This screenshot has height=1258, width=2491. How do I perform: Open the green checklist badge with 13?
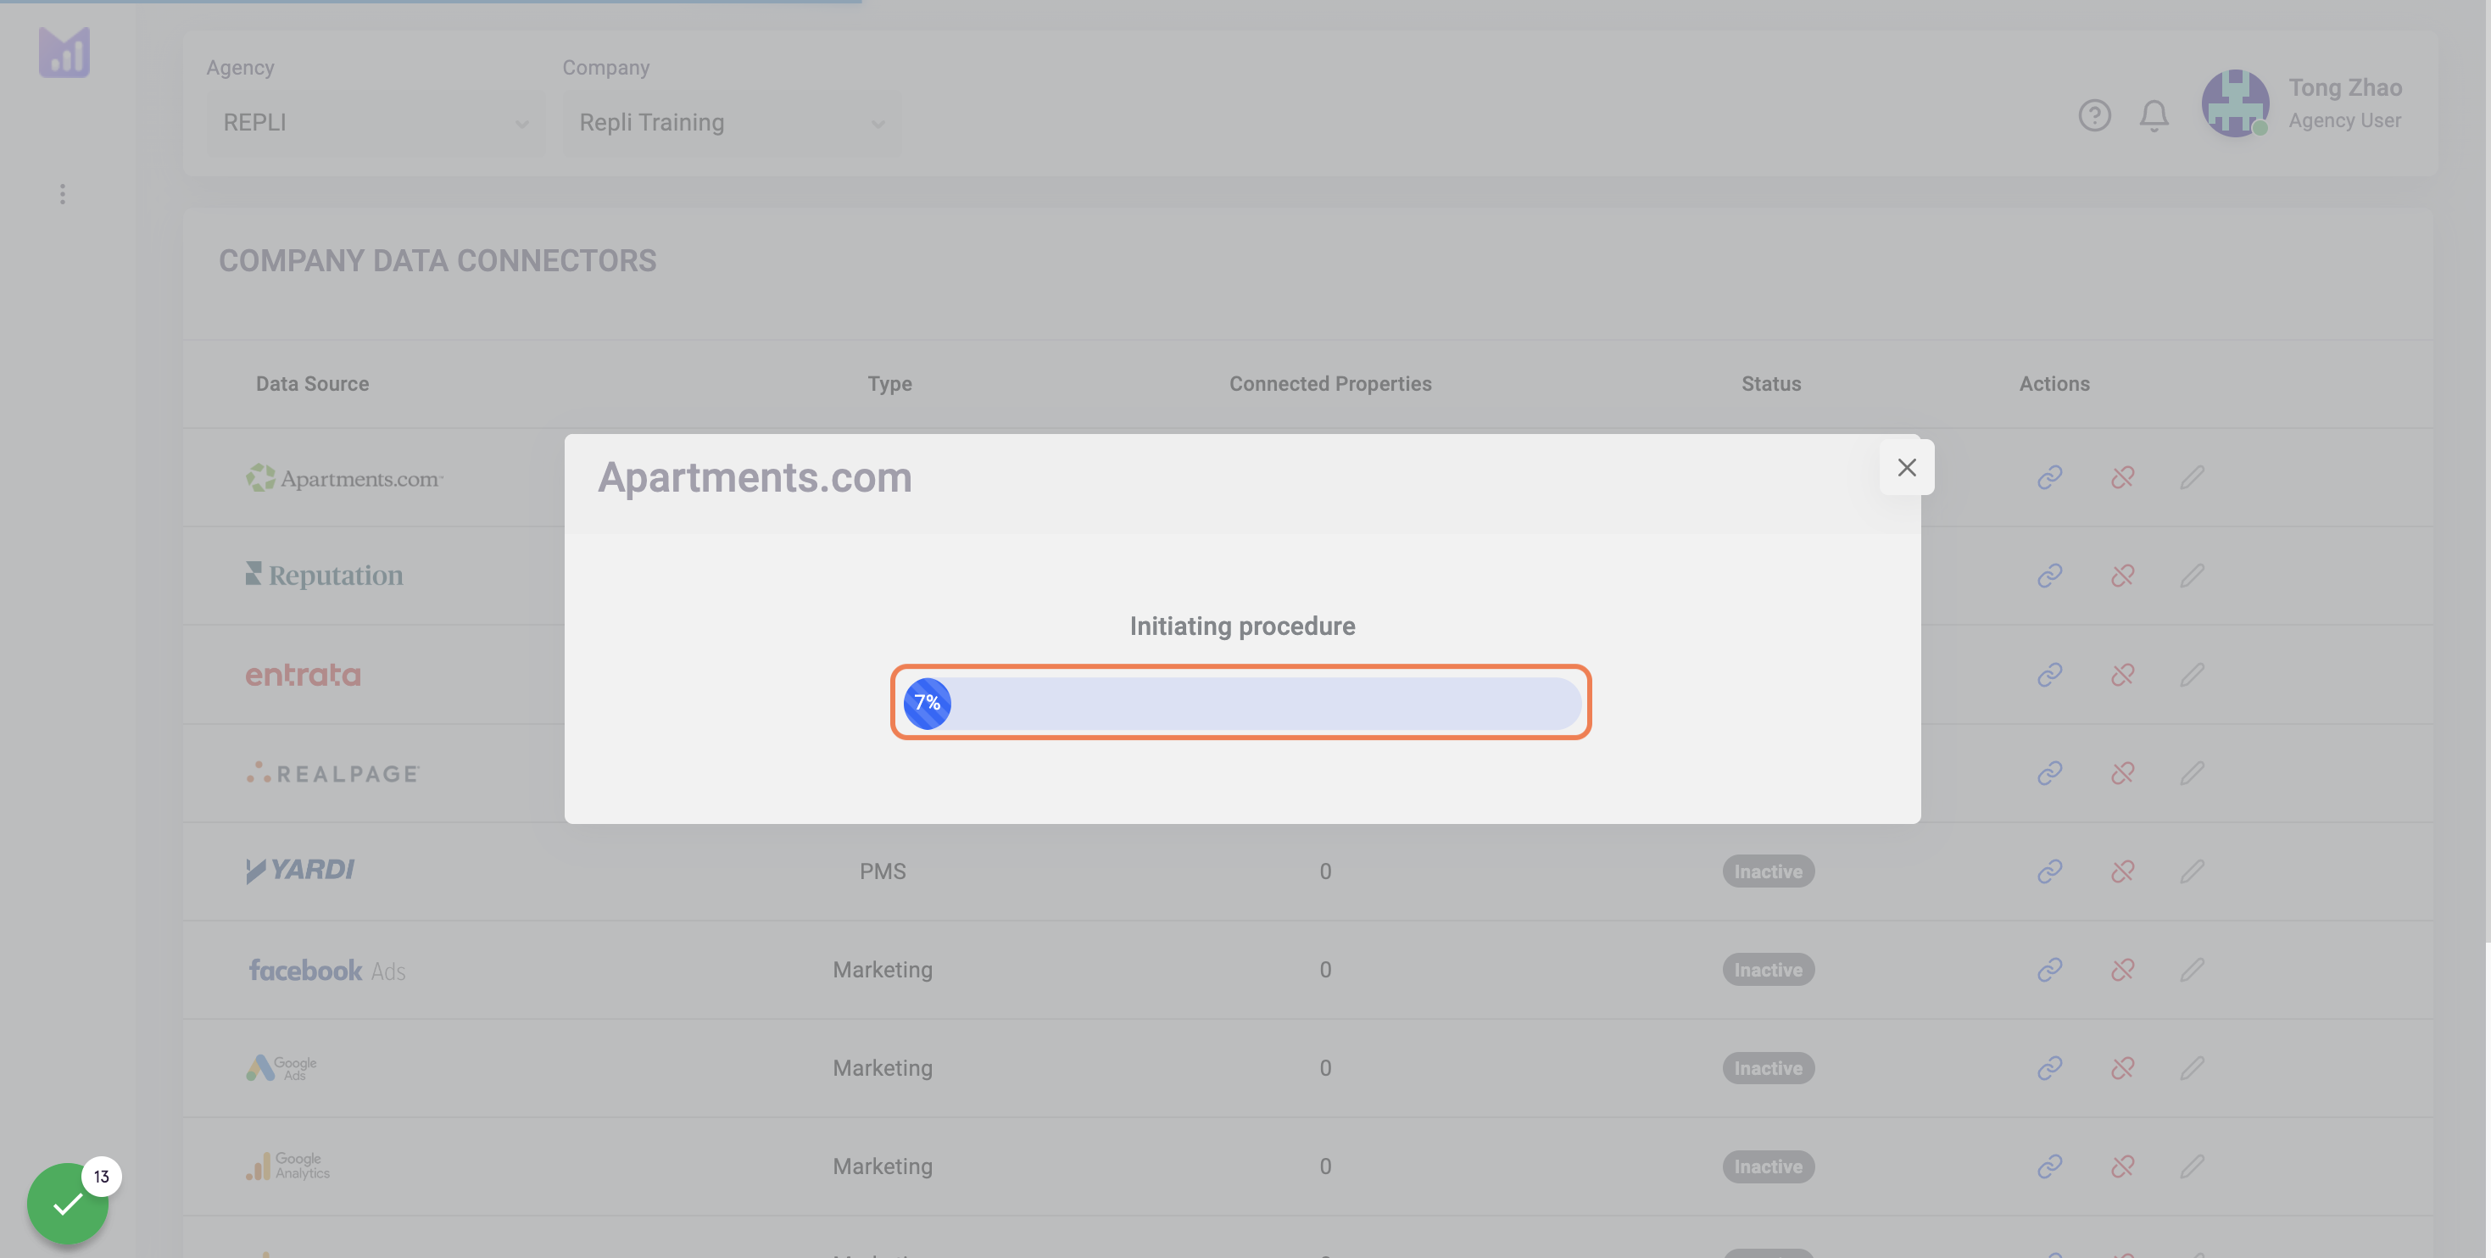click(68, 1202)
